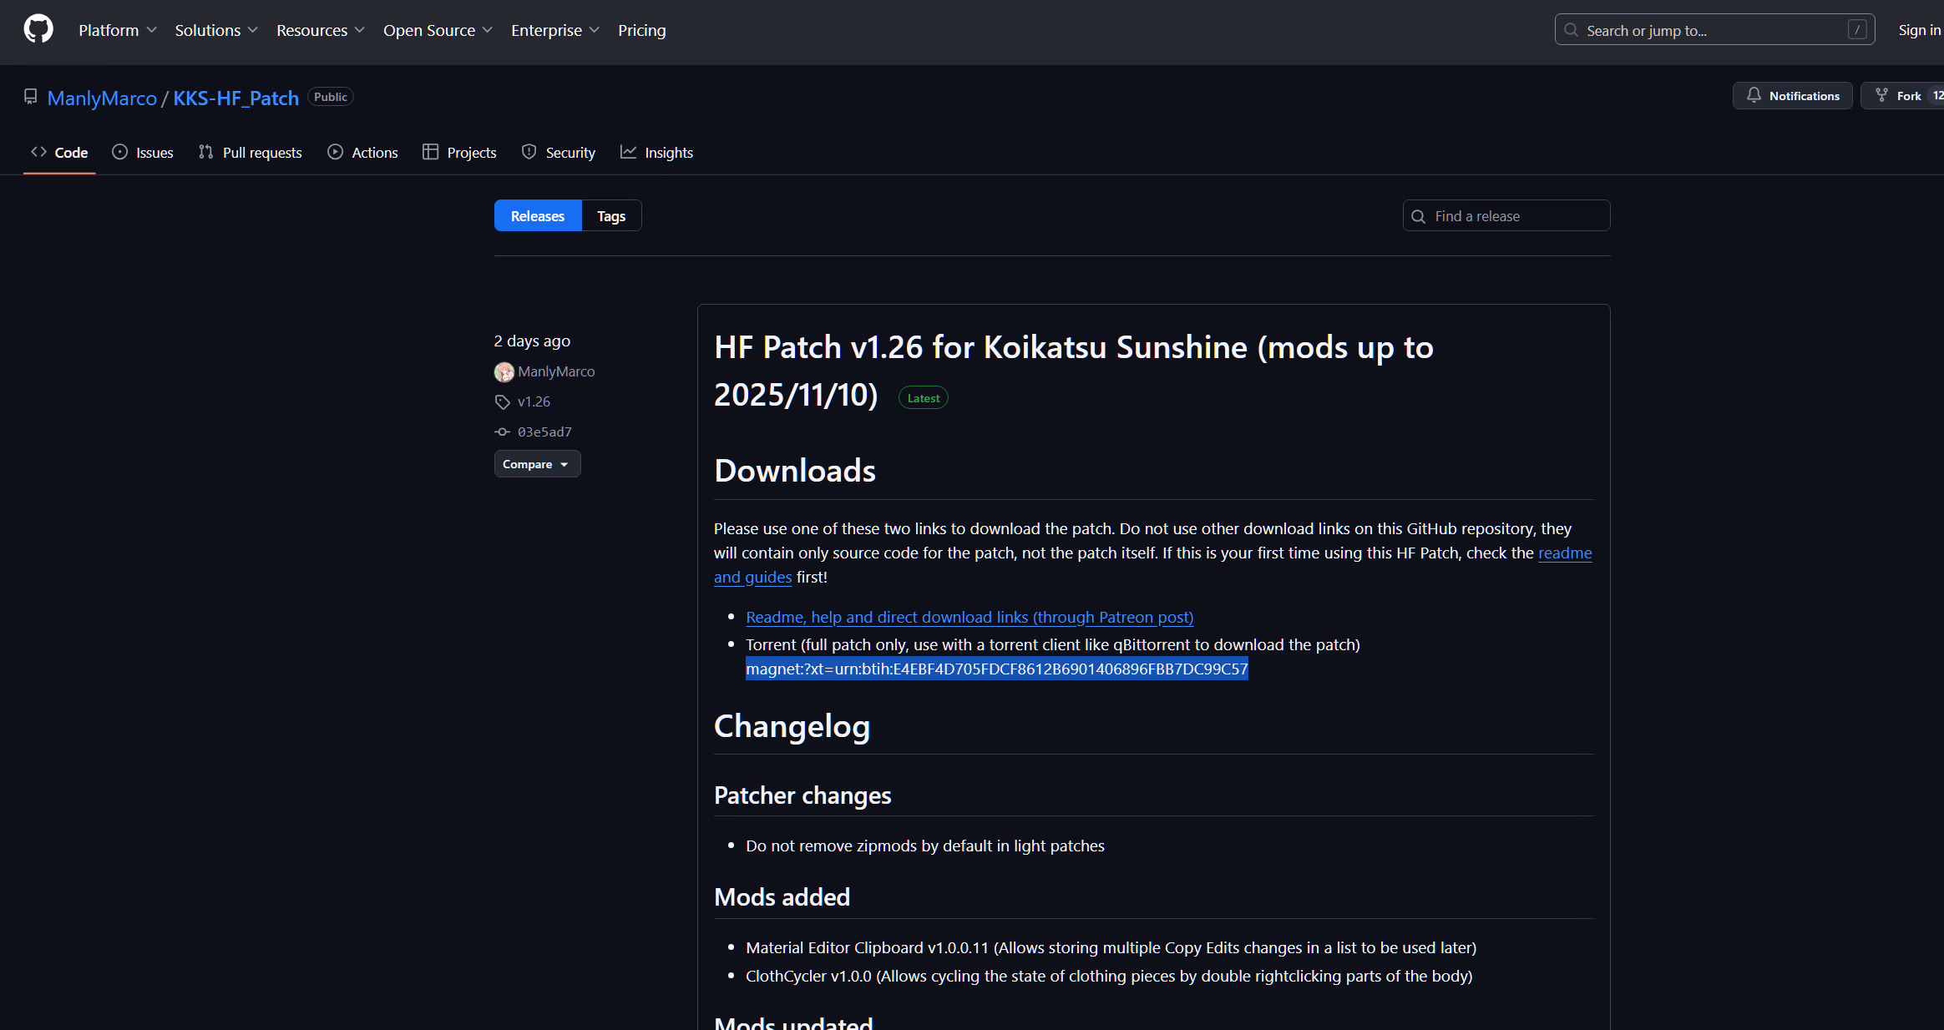
Task: Click the Notifications bell button
Action: (x=1792, y=96)
